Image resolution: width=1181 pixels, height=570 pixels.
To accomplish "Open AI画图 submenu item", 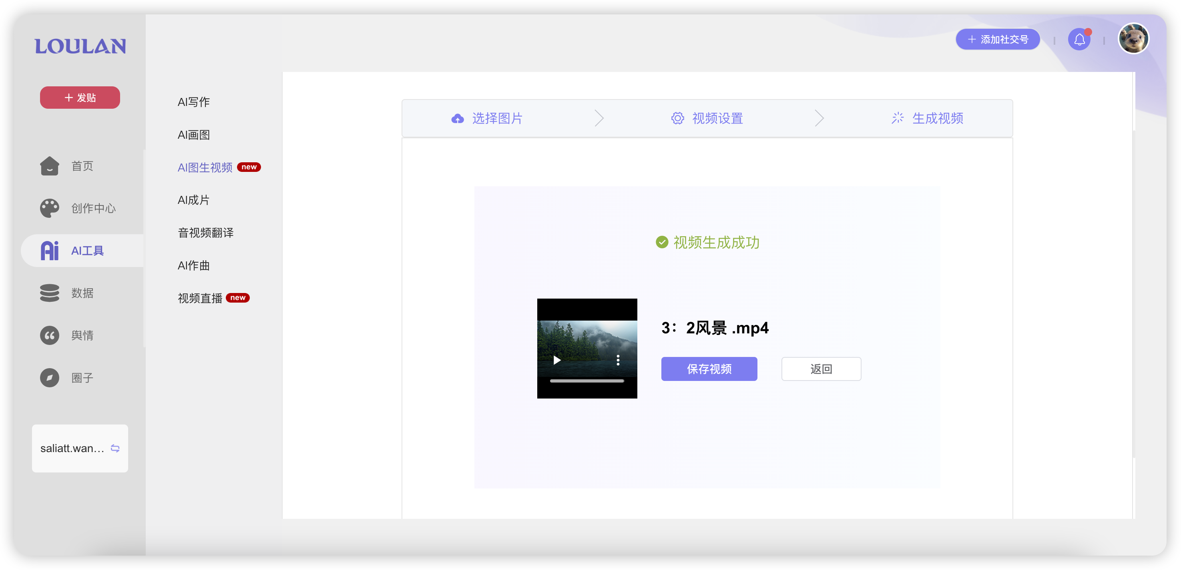I will pyautogui.click(x=194, y=135).
